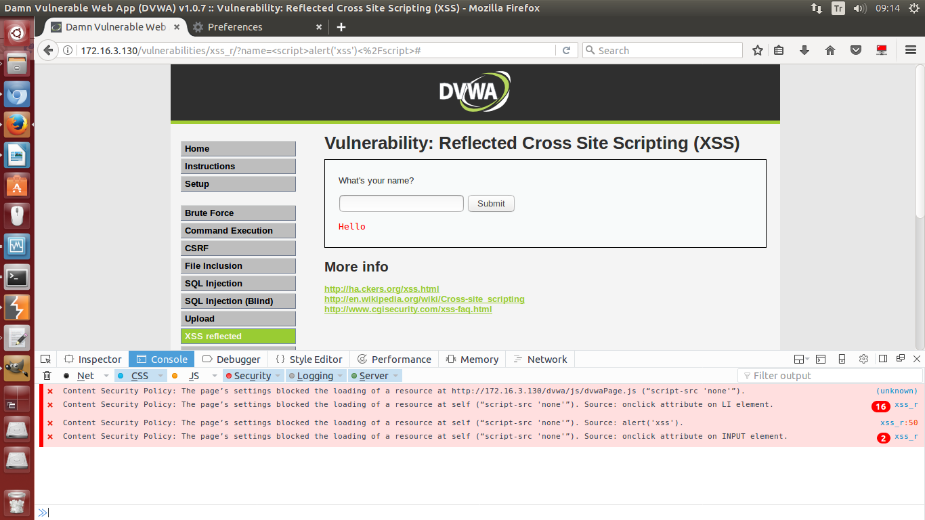Click the Firefox Search box
This screenshot has width=925, height=520.
pyautogui.click(x=662, y=50)
